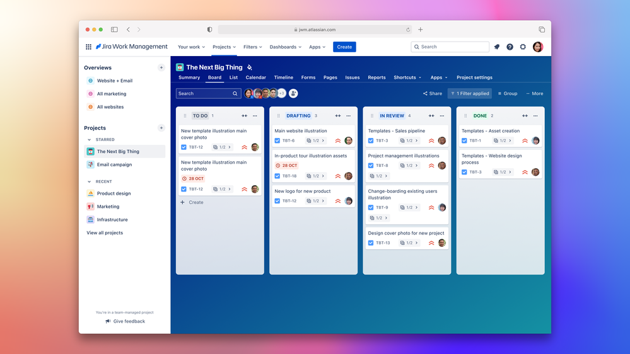Reload the page in the address bar
Image resolution: width=630 pixels, height=354 pixels.
[x=408, y=30]
